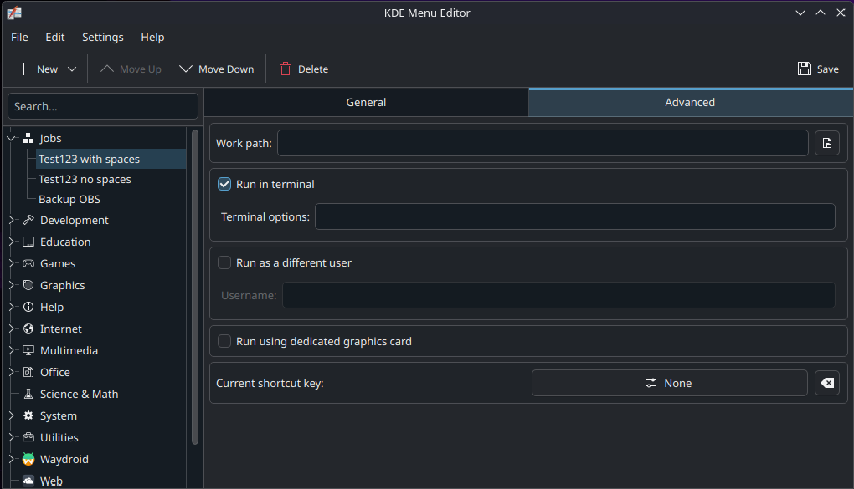Switch to the General tab
Screen dimensions: 854x489
(x=366, y=102)
